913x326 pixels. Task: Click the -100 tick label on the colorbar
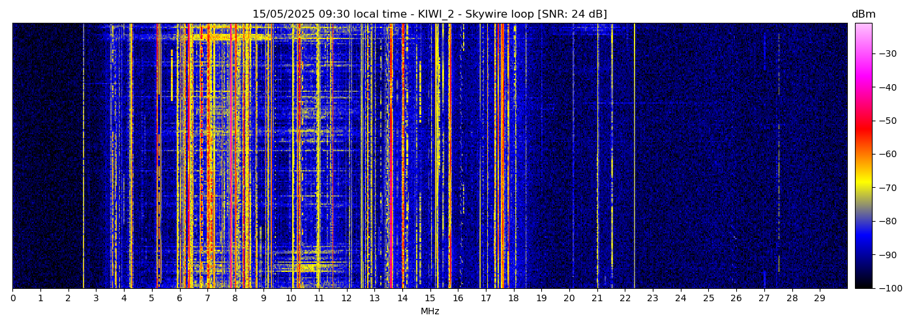(890, 288)
